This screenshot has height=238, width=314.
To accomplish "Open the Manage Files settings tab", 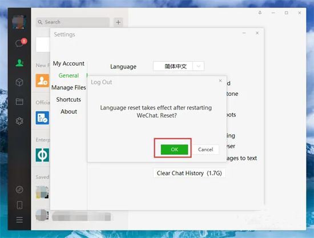I will pos(69,87).
